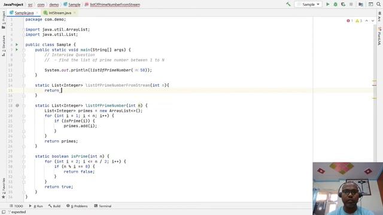
Task: Click the run gutter arrow beside class Sample
Action: [17, 45]
